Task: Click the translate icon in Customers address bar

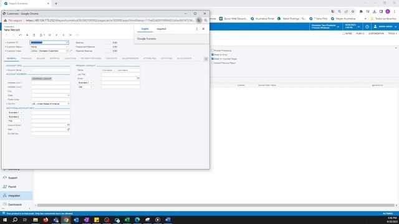Action: click(199, 20)
